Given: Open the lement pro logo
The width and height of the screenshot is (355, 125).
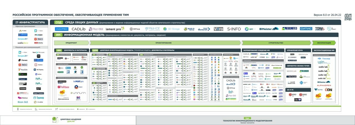Looking at the screenshot, I should pyautogui.click(x=115, y=29).
